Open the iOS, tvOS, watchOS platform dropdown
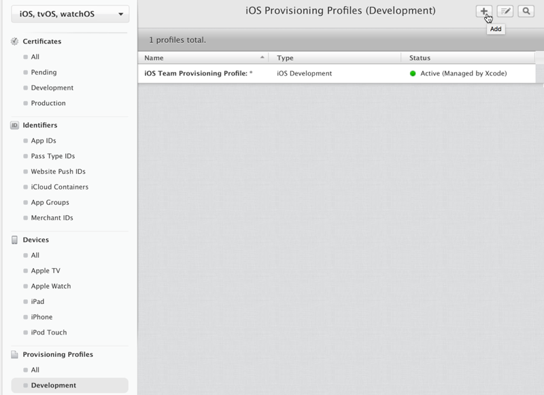Viewport: 544px width, 395px height. coord(69,14)
